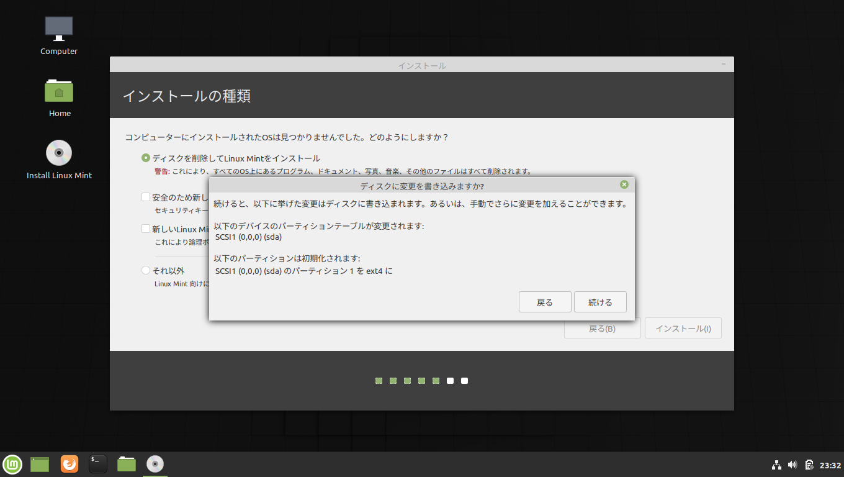Open the Home folder desktop icon

(59, 98)
